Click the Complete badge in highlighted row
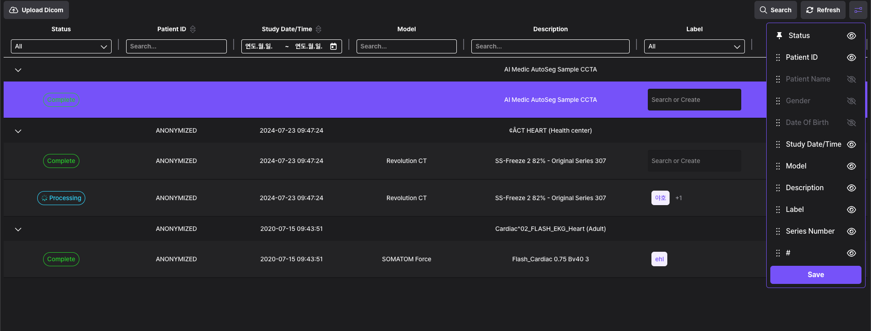 pyautogui.click(x=61, y=100)
